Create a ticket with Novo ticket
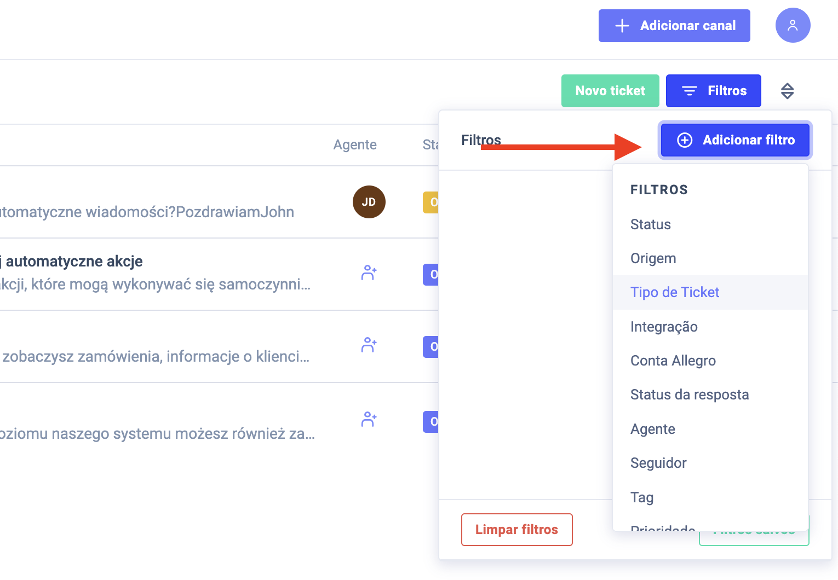This screenshot has height=580, width=838. [x=610, y=91]
